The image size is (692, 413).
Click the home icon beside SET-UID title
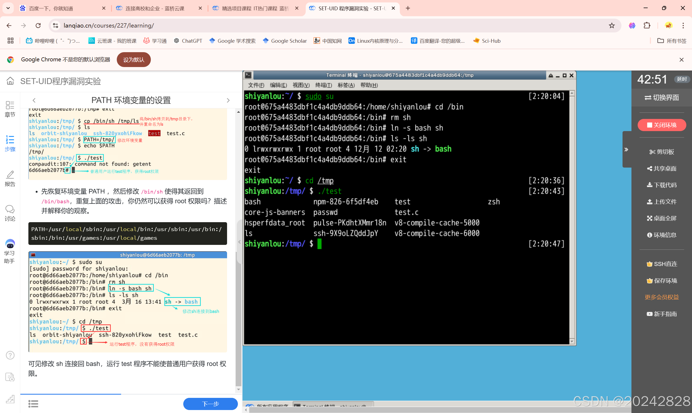[10, 81]
